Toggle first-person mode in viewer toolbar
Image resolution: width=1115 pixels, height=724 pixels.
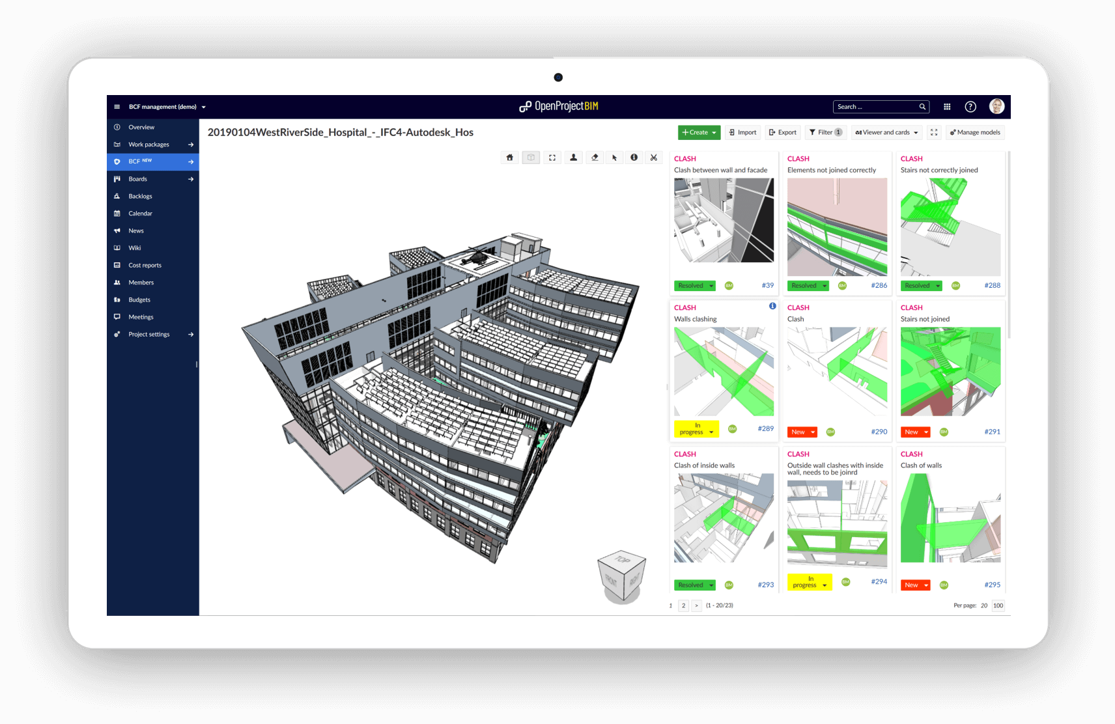click(x=573, y=158)
